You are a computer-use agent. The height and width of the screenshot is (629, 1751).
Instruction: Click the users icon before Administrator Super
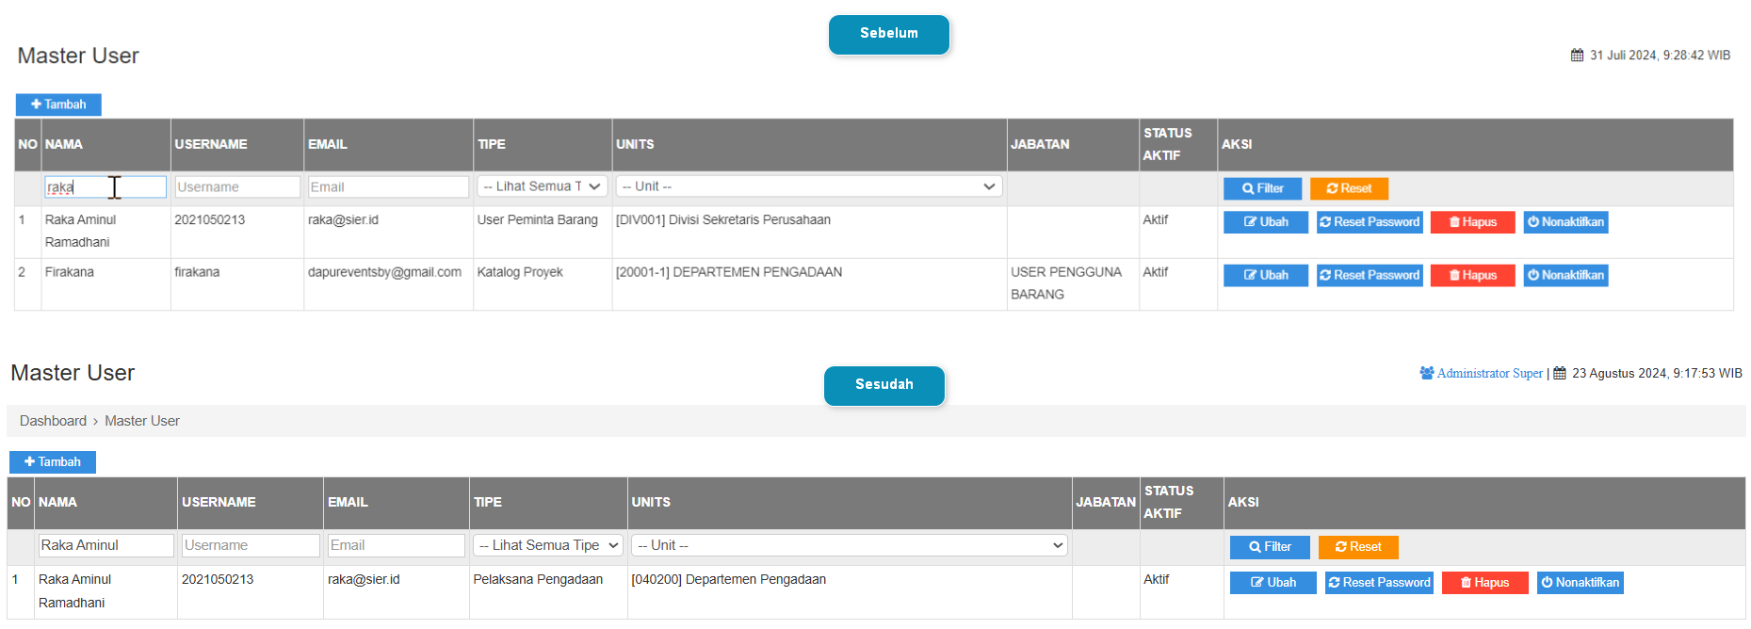pyautogui.click(x=1426, y=374)
